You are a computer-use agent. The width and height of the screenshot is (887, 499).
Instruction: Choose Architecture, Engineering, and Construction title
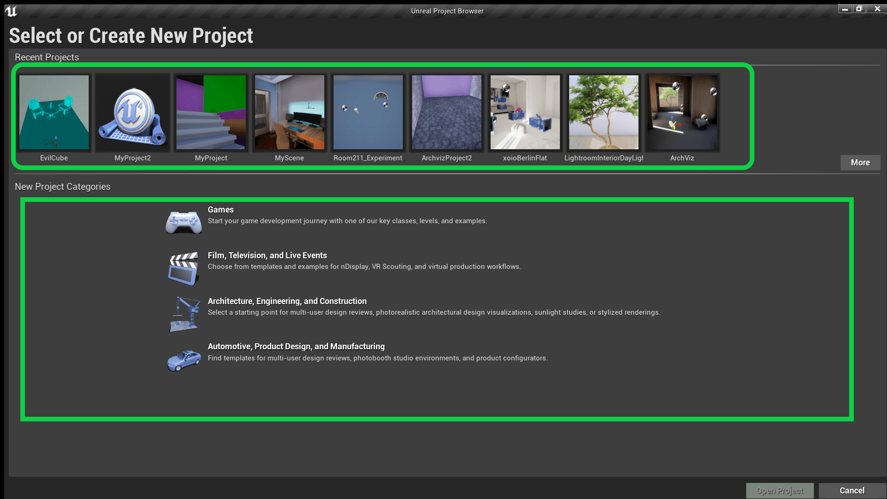287,301
